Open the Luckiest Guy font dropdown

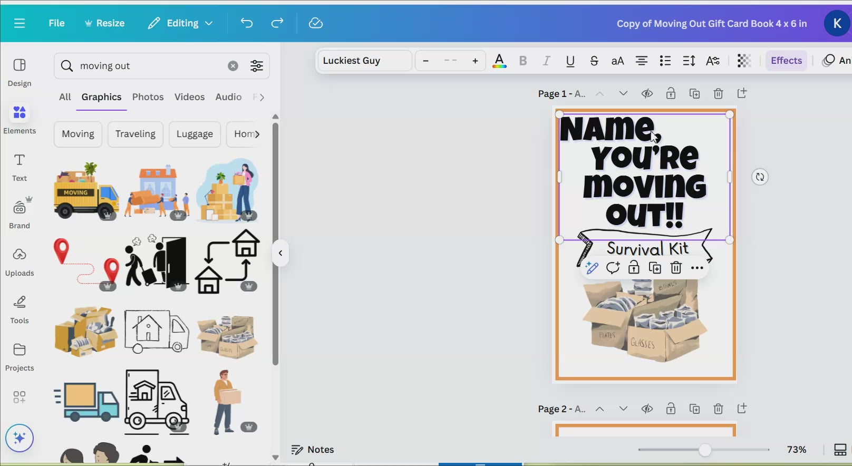pyautogui.click(x=365, y=61)
